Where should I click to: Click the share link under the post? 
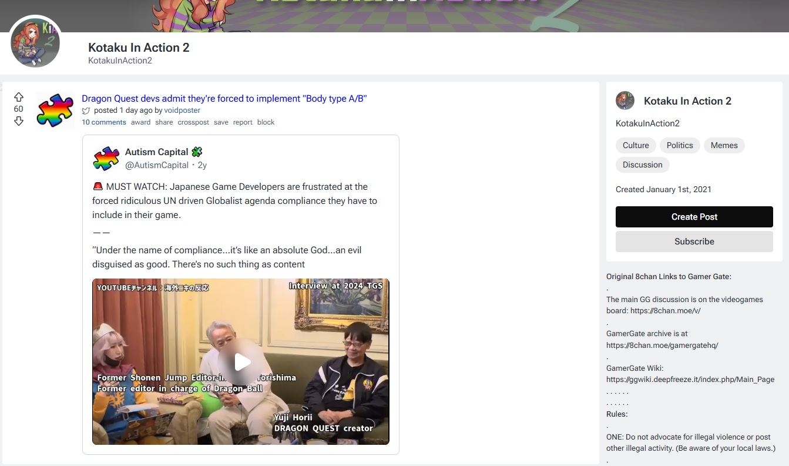pos(164,122)
